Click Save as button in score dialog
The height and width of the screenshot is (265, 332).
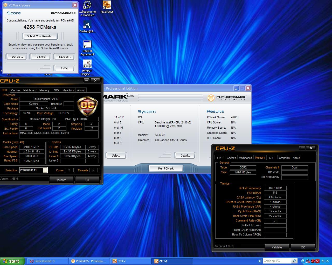pos(65,57)
